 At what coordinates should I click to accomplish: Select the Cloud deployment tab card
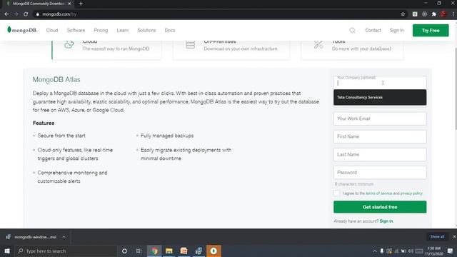[106, 50]
